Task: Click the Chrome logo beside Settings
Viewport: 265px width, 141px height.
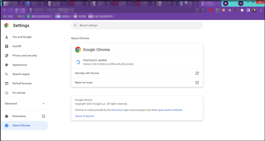Action: (6, 26)
